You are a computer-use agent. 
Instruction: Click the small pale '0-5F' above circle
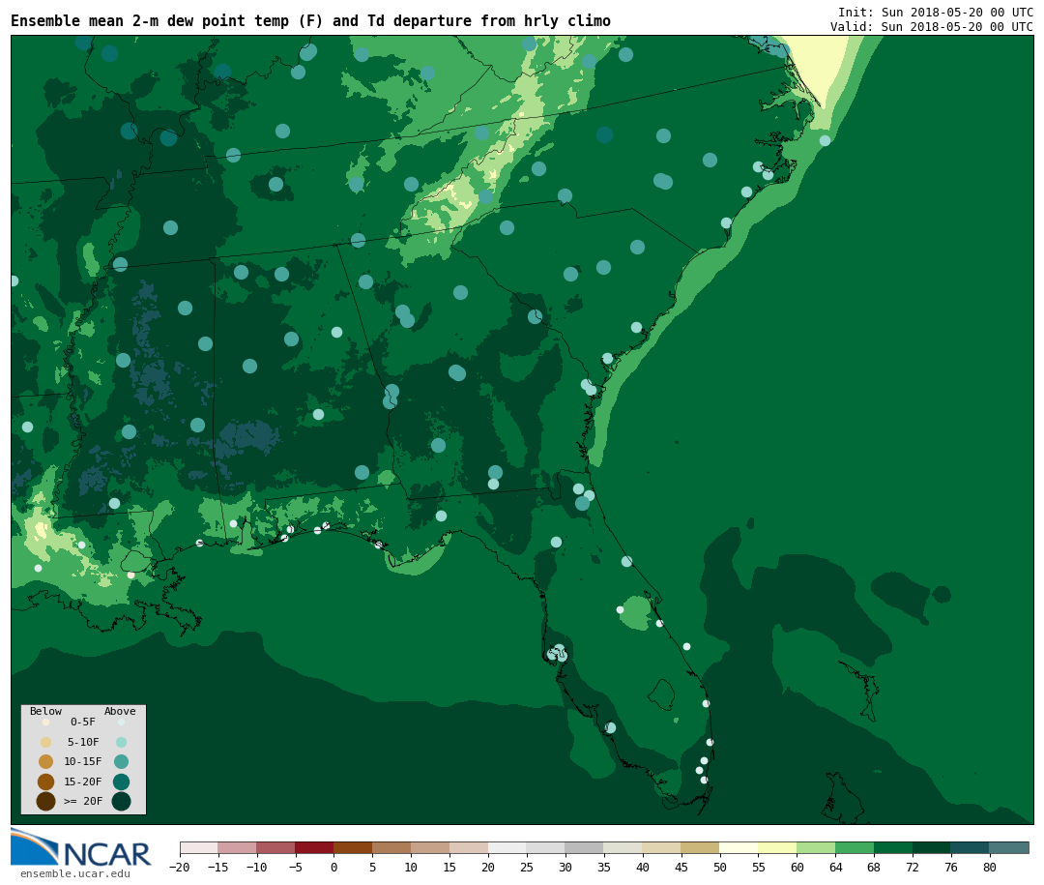point(121,722)
